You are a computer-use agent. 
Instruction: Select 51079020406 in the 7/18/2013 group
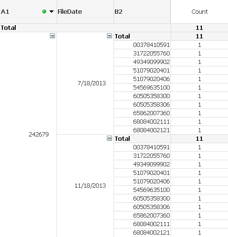(152, 79)
